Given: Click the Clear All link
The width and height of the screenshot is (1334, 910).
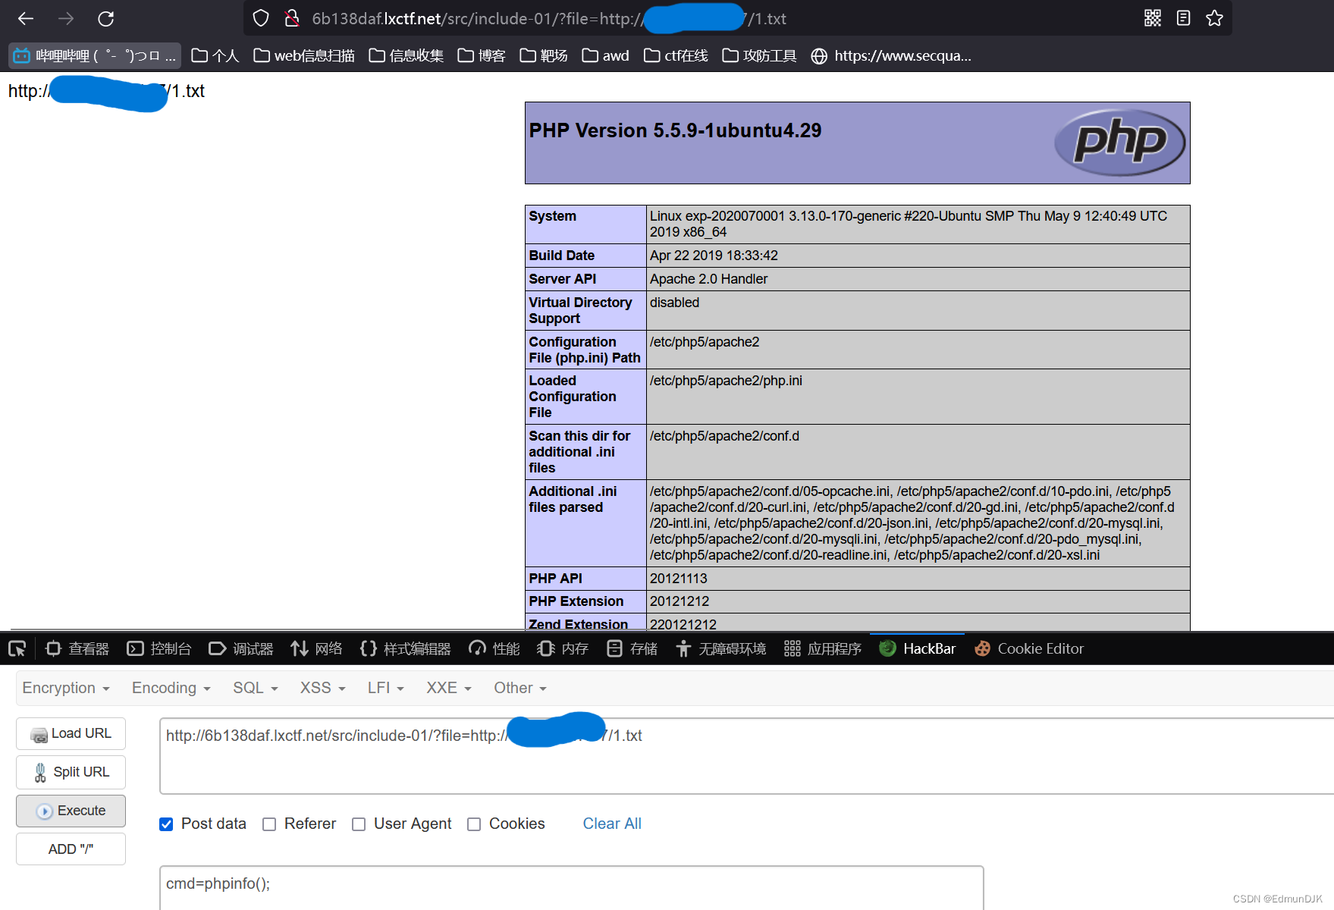Looking at the screenshot, I should [611, 824].
